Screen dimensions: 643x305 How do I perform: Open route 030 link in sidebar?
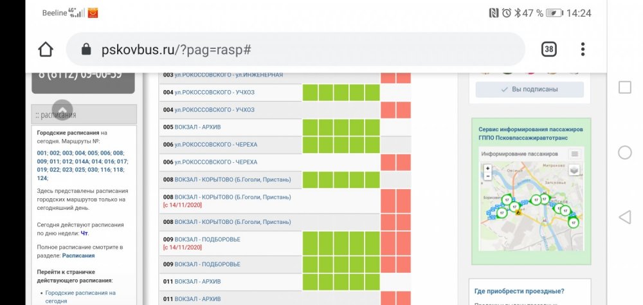(93, 169)
